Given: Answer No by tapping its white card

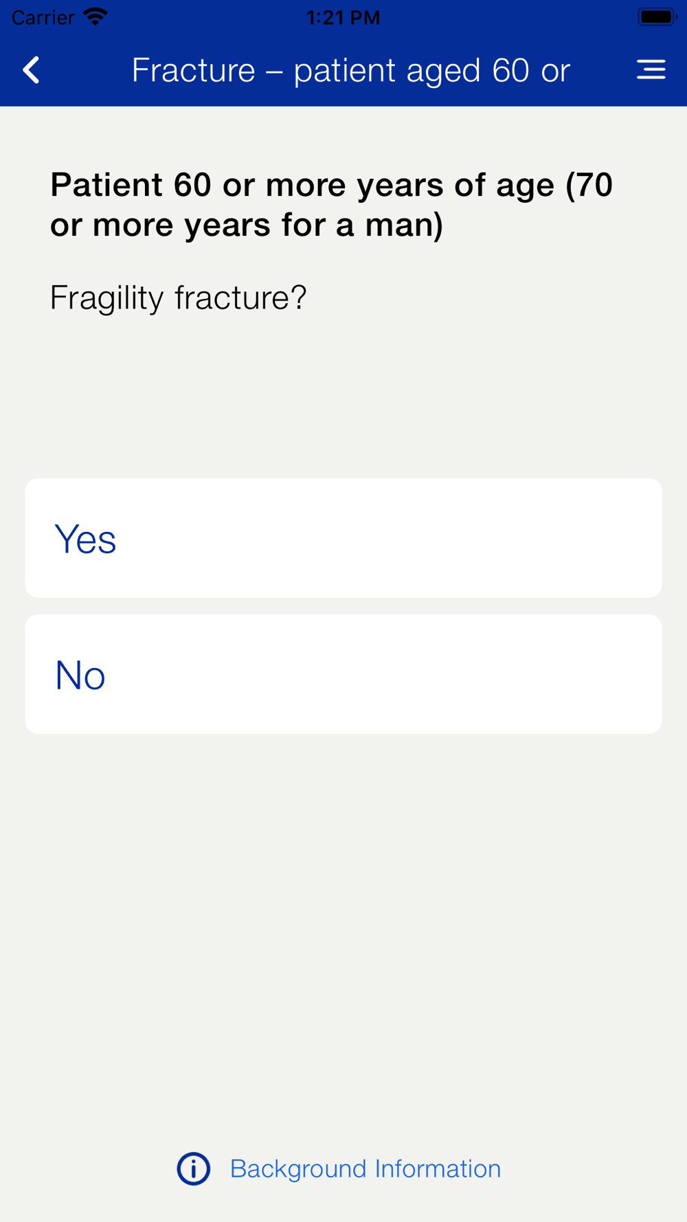Looking at the screenshot, I should 343,674.
